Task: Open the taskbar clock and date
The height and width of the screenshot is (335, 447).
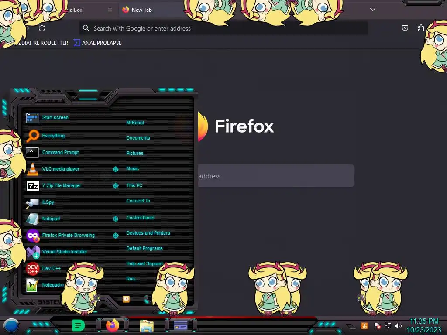Action: [x=424, y=325]
